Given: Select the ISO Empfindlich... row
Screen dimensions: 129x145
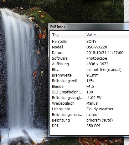Looking at the screenshot, I should [x=90, y=92].
